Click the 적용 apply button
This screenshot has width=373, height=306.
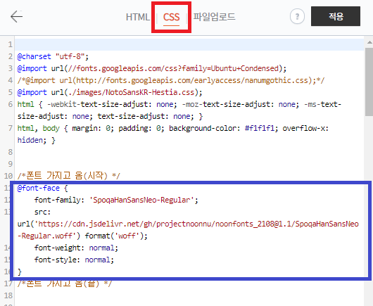(336, 16)
